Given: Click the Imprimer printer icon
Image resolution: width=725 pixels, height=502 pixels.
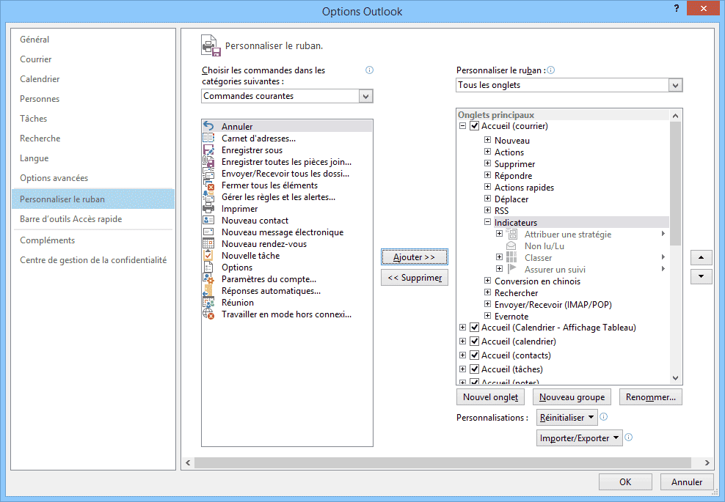Looking at the screenshot, I should [208, 209].
